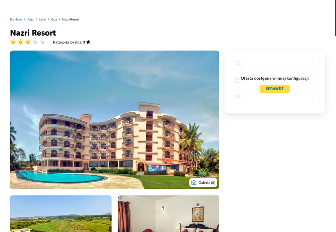Click the SPRAWDŹ button
This screenshot has width=336, height=232.
point(275,89)
